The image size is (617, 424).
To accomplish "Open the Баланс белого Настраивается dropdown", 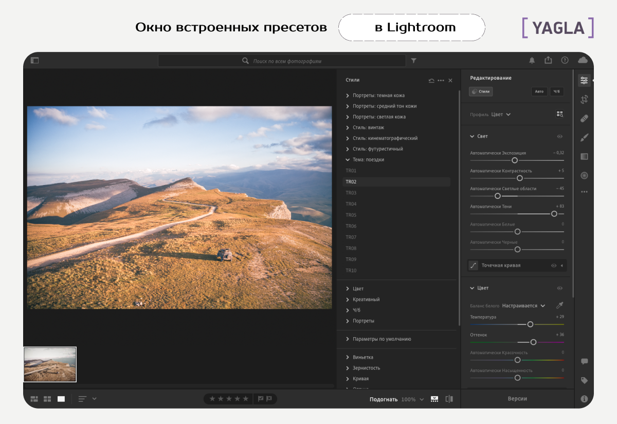I will coord(523,306).
